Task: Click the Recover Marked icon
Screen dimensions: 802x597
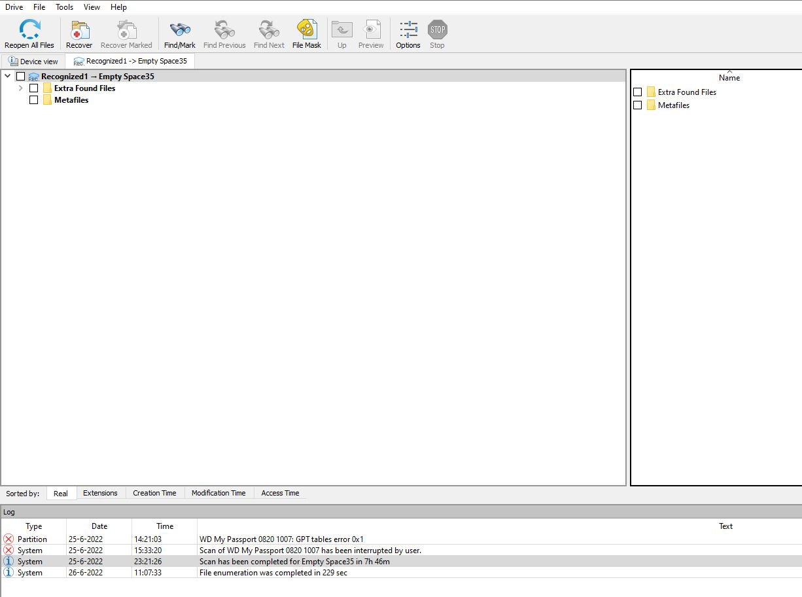Action: (126, 29)
